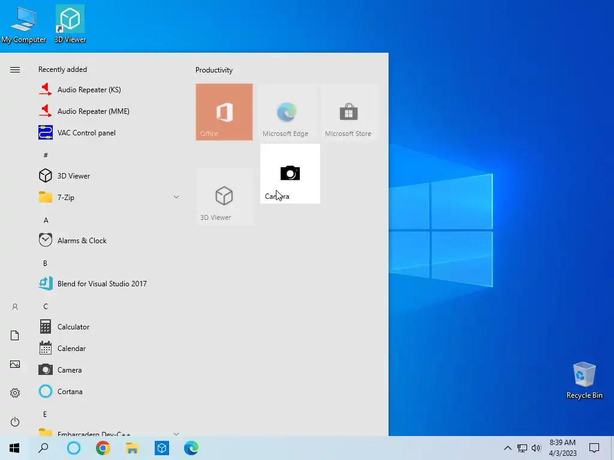This screenshot has height=460, width=614.
Task: Open VAC Control panel
Action: (109, 132)
